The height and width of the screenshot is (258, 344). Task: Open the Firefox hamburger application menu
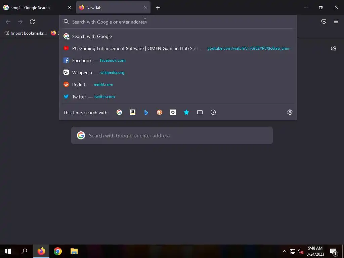pyautogui.click(x=336, y=21)
